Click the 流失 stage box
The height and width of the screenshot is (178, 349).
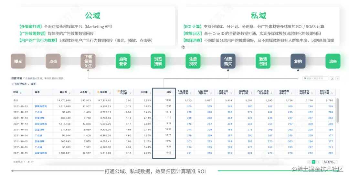pos(333,61)
